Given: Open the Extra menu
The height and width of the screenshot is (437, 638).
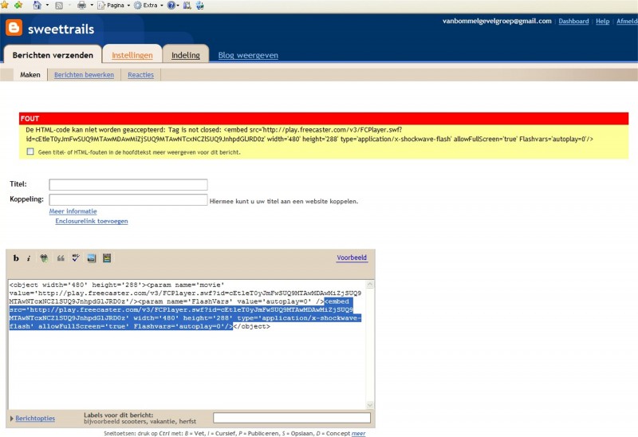Looking at the screenshot, I should (x=148, y=6).
